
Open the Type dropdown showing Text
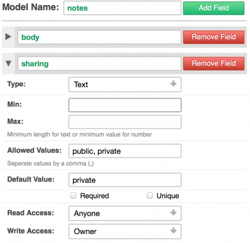pos(125,85)
